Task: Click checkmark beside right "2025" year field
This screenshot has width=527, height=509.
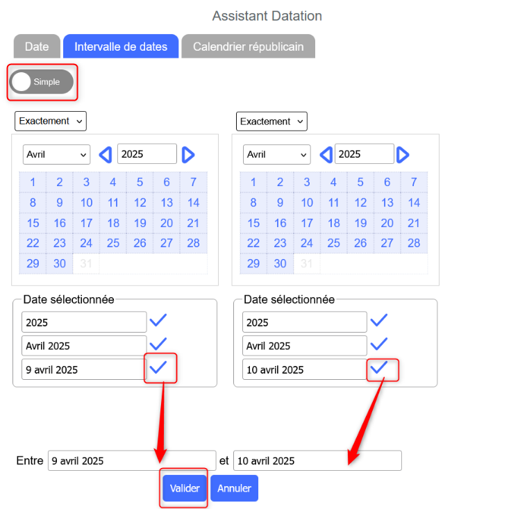Action: click(379, 321)
